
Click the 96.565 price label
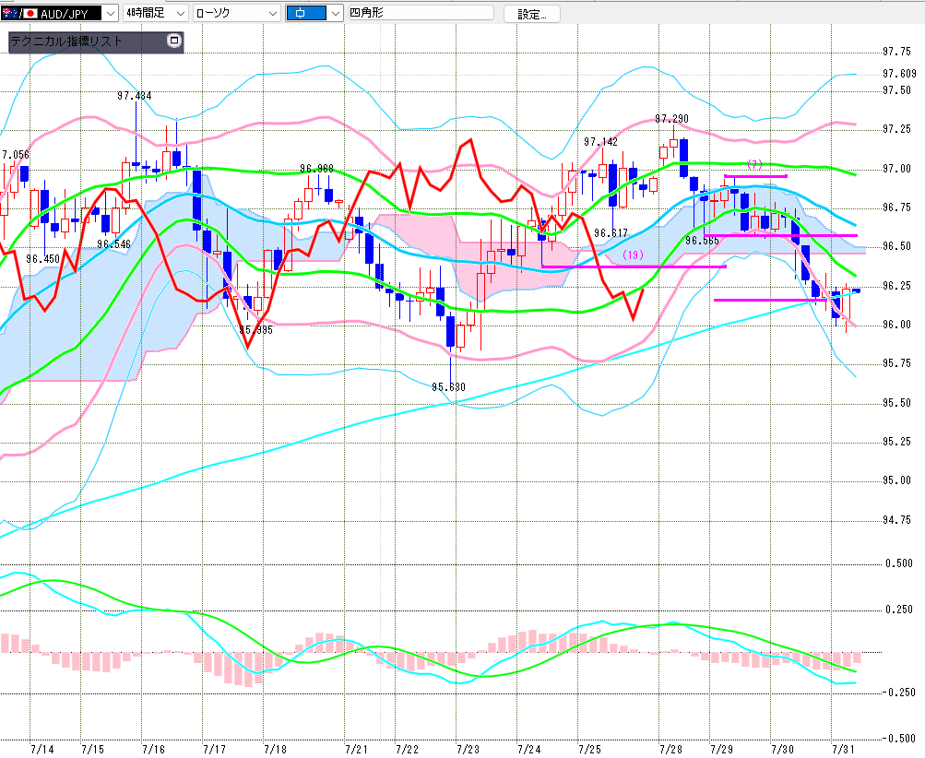click(x=702, y=241)
